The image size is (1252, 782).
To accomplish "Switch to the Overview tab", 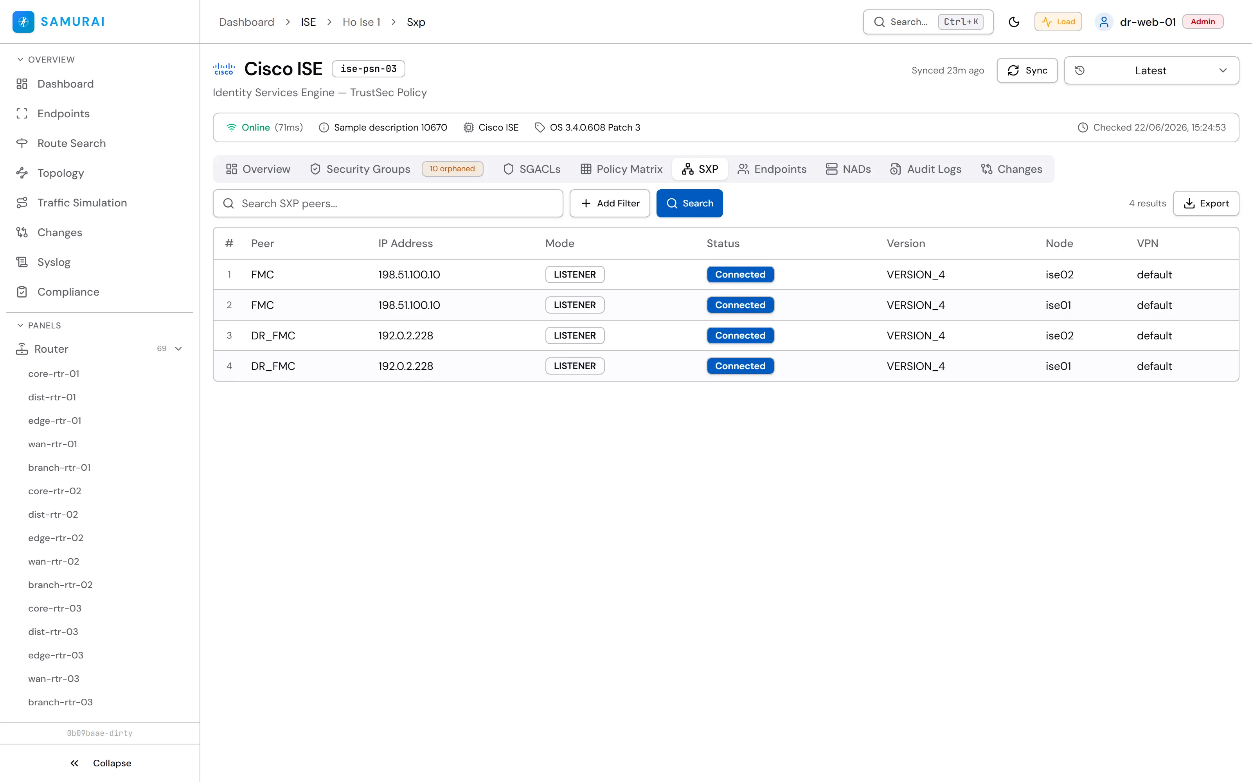I will pos(258,169).
